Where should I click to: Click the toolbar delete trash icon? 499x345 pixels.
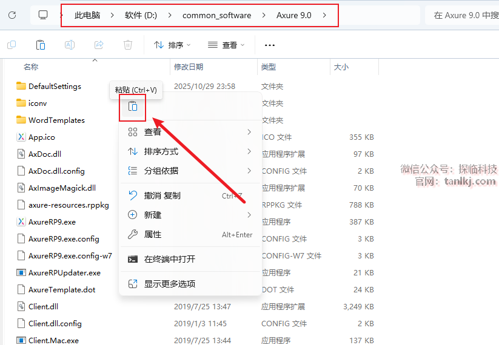pyautogui.click(x=128, y=45)
